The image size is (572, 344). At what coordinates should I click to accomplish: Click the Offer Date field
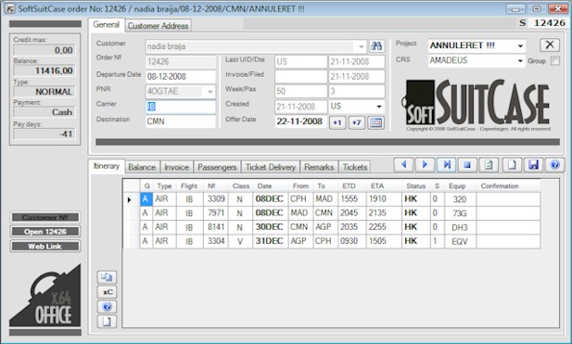tap(300, 121)
